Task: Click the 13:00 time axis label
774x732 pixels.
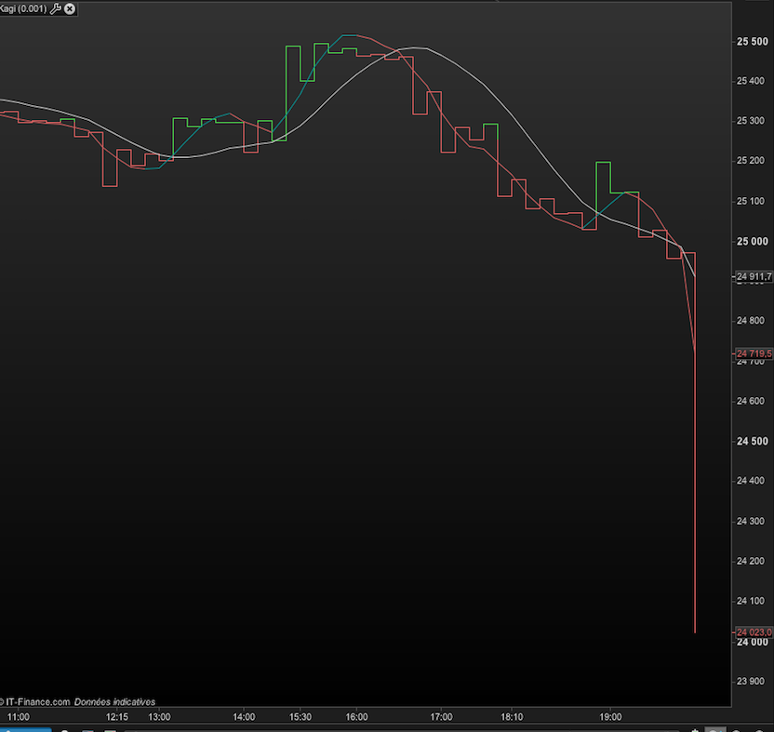Action: (159, 717)
